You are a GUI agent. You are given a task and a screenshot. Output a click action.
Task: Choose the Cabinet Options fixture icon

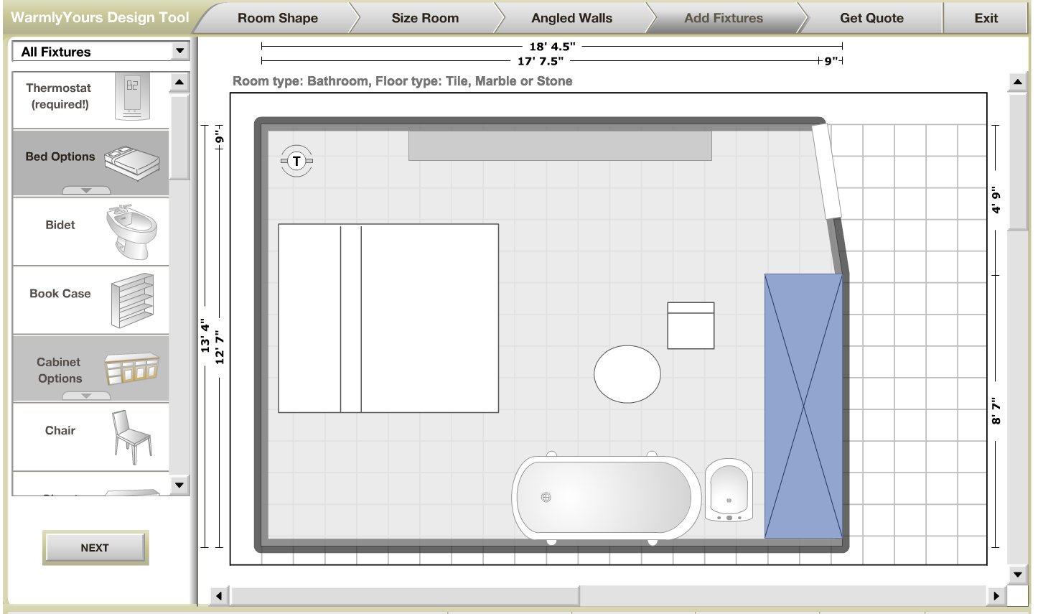click(131, 367)
